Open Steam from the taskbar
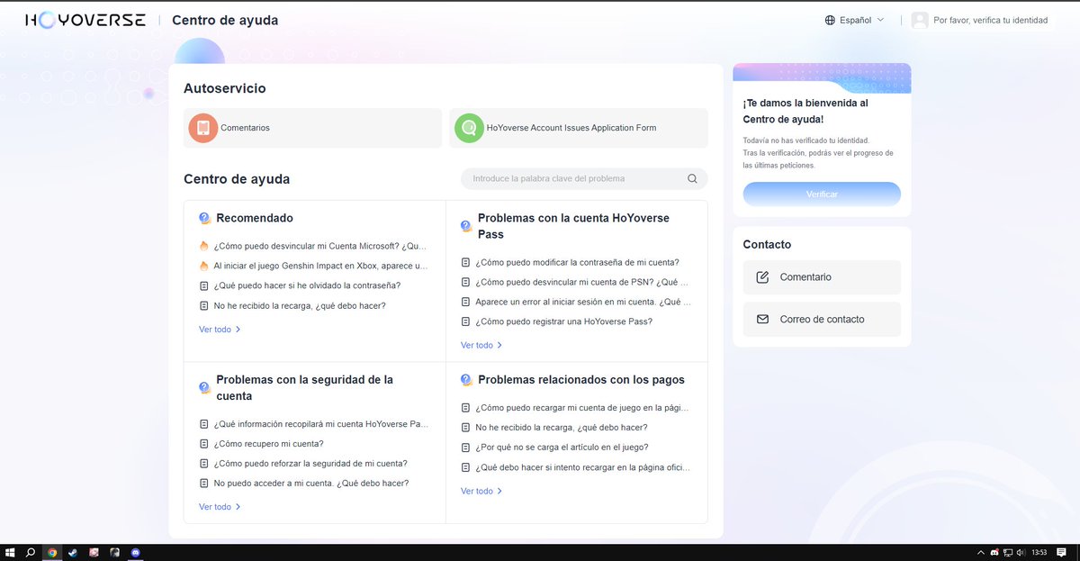This screenshot has width=1080, height=561. pyautogui.click(x=73, y=552)
